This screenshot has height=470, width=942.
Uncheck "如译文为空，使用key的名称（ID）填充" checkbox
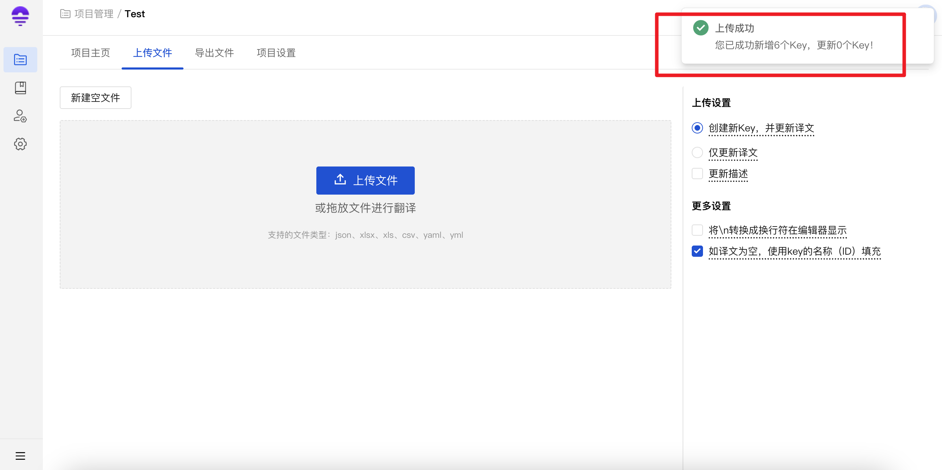pyautogui.click(x=697, y=252)
